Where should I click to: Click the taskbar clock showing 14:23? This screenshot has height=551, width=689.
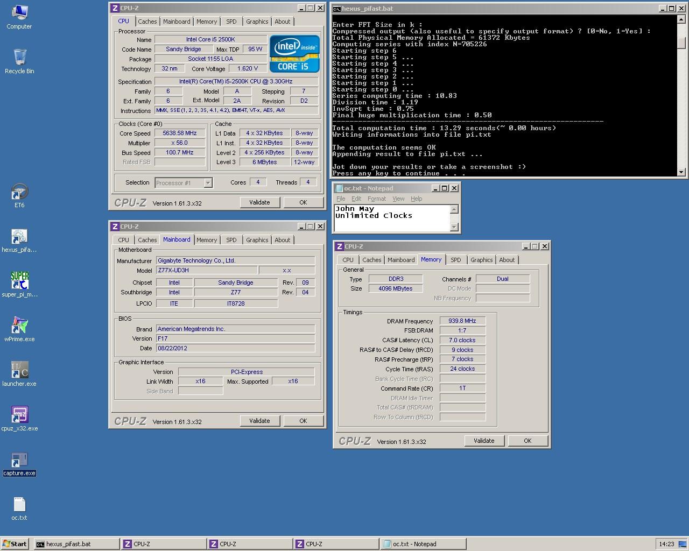point(666,544)
